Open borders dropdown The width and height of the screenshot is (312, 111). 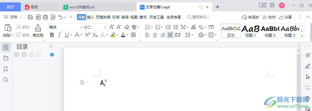[216, 35]
